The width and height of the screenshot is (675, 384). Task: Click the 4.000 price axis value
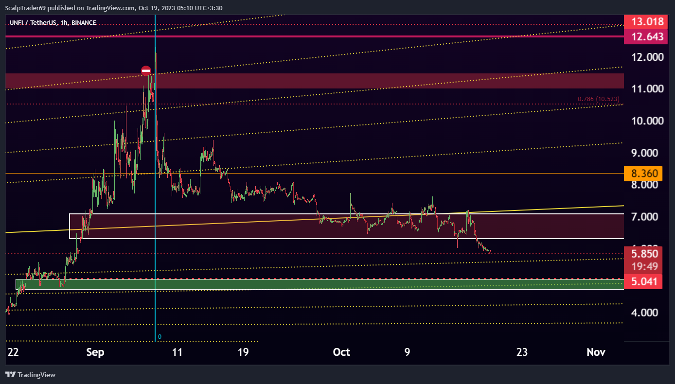point(644,313)
